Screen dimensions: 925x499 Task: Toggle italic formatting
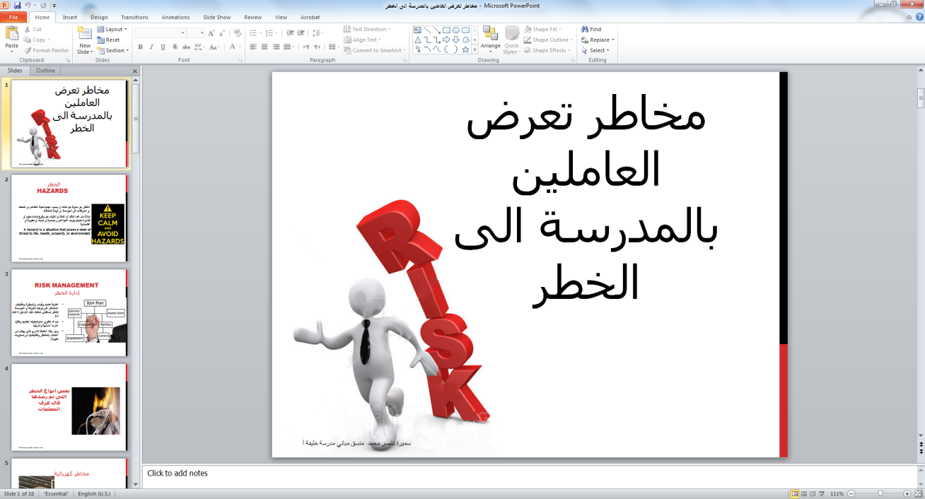tap(151, 47)
